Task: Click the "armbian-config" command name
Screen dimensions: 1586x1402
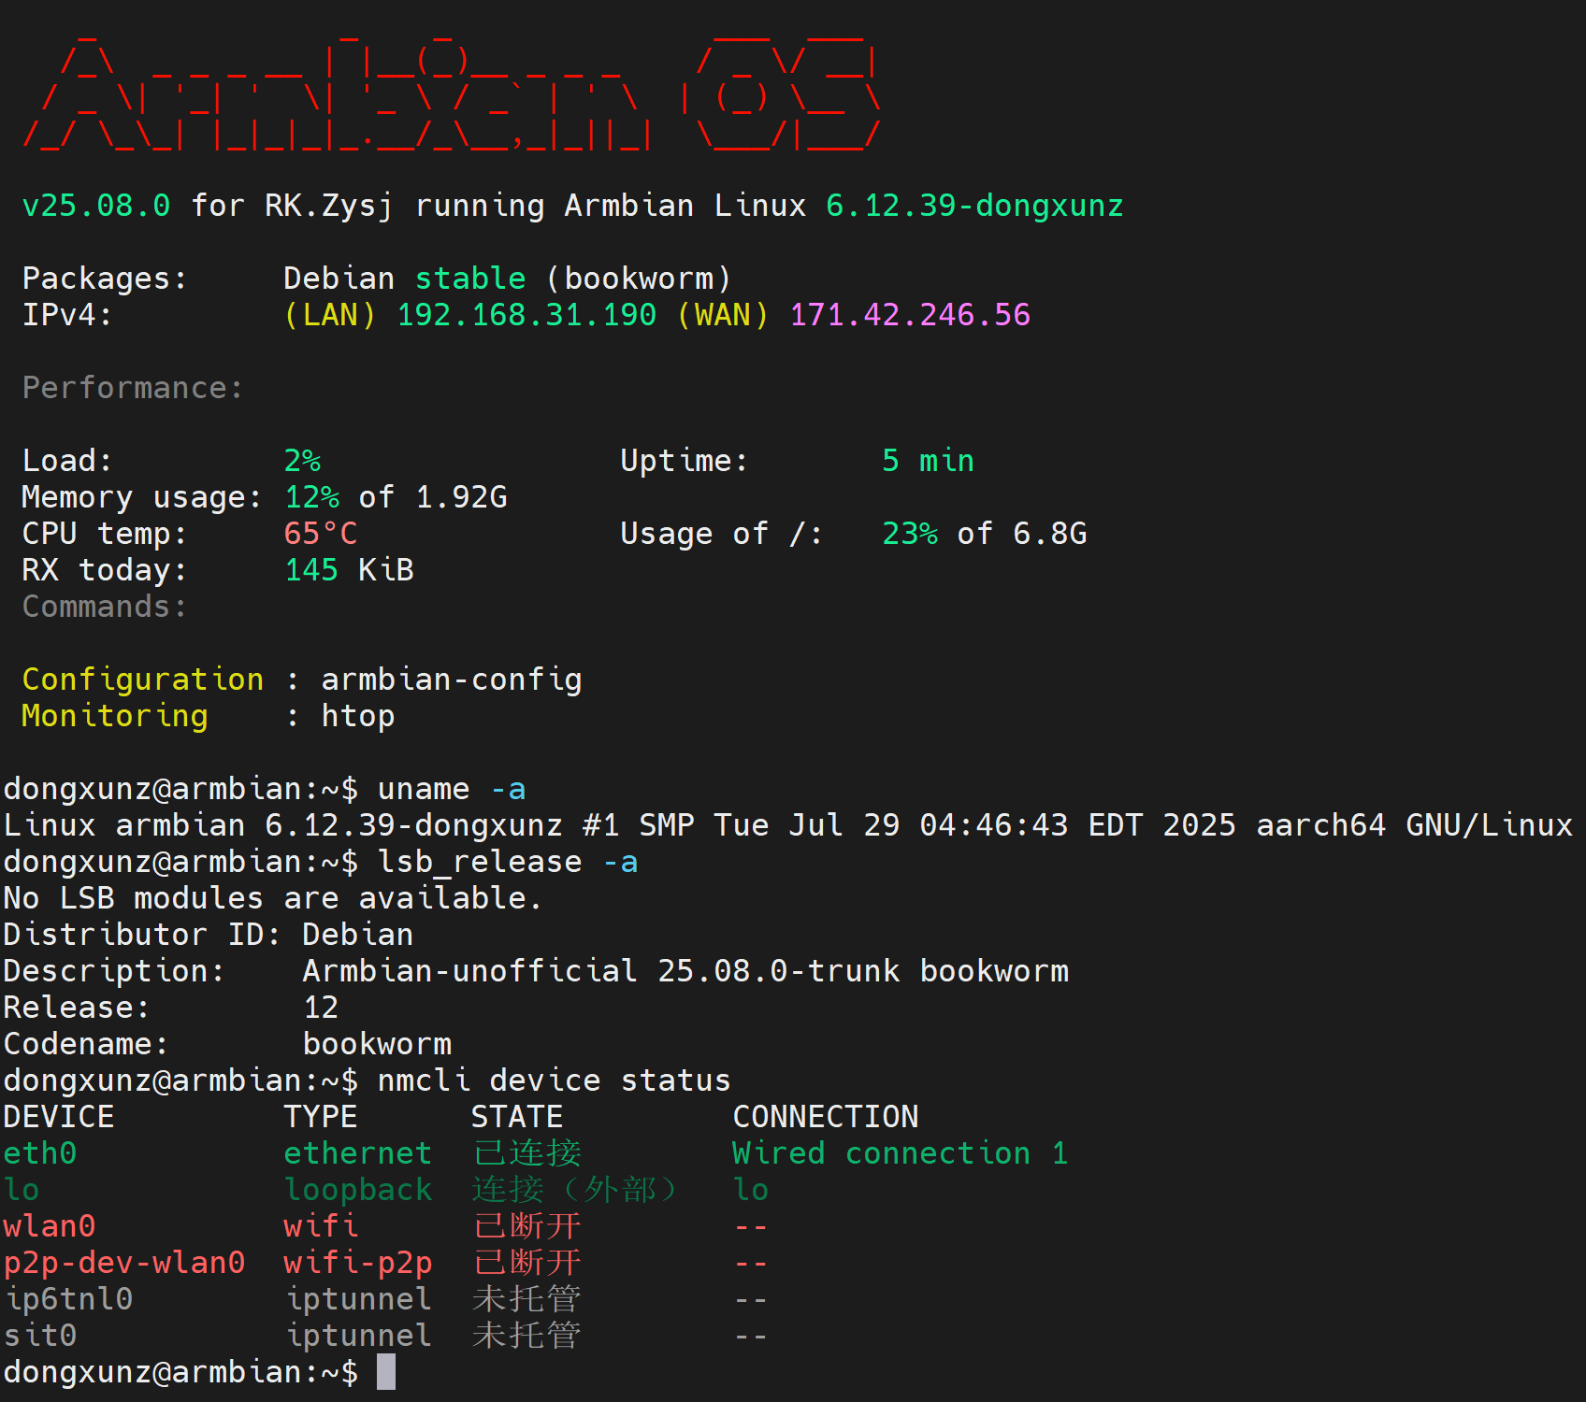Action: [452, 680]
